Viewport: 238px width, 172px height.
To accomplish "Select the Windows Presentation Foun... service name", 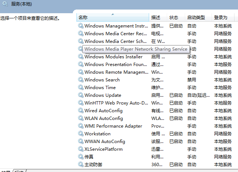I will coord(116,65).
